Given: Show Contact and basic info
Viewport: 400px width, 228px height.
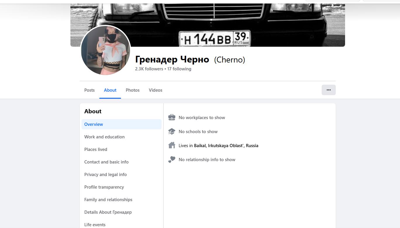Looking at the screenshot, I should point(122,162).
